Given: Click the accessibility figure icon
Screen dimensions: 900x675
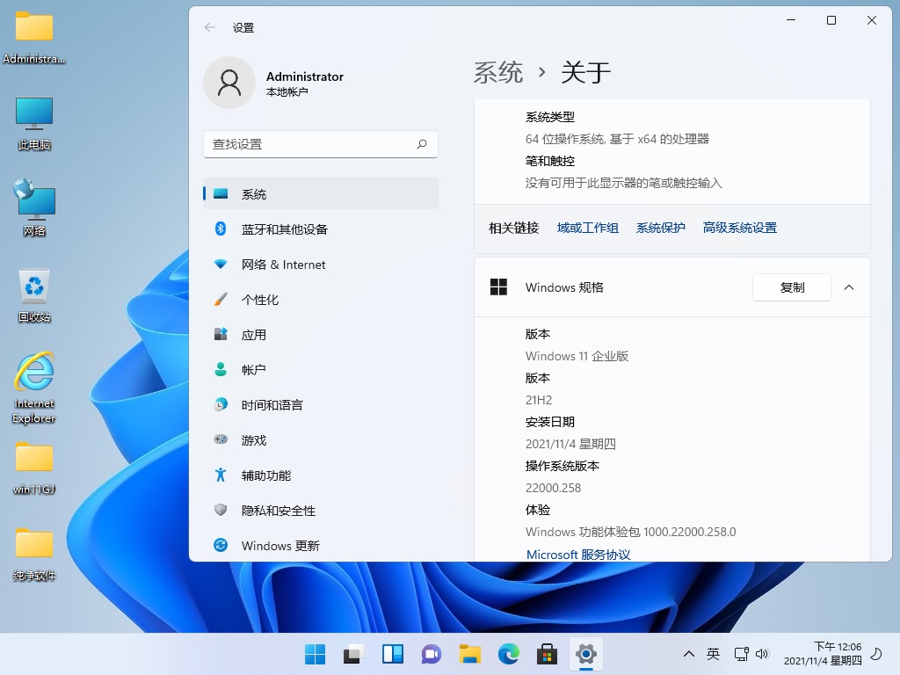Looking at the screenshot, I should [x=221, y=475].
